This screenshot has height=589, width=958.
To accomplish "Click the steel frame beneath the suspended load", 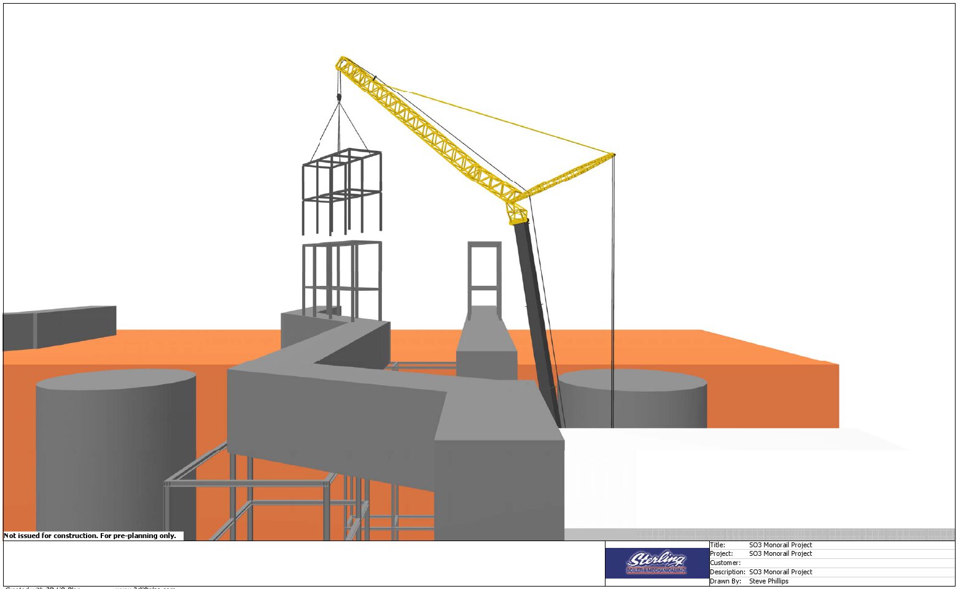I will click(341, 276).
